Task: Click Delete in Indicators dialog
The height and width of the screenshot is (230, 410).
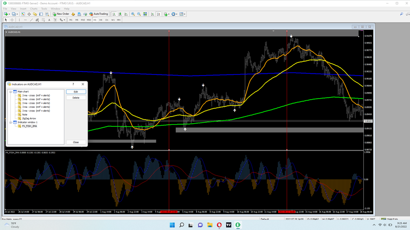Action: click(x=76, y=98)
